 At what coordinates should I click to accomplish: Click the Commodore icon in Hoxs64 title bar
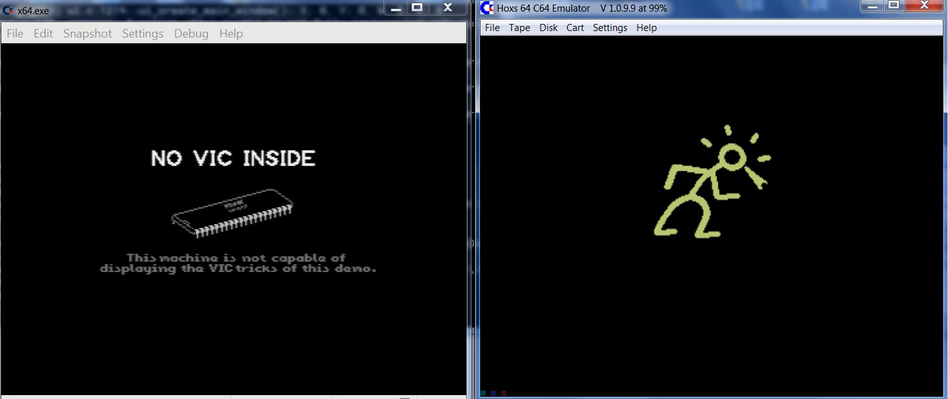click(487, 8)
